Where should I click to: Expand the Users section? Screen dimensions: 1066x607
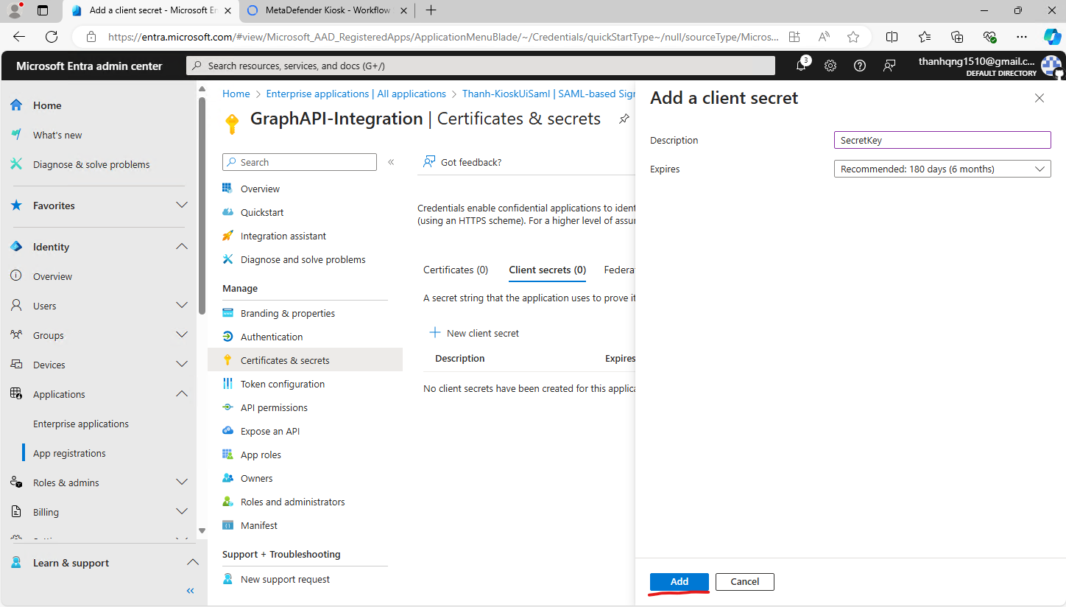pos(182,305)
